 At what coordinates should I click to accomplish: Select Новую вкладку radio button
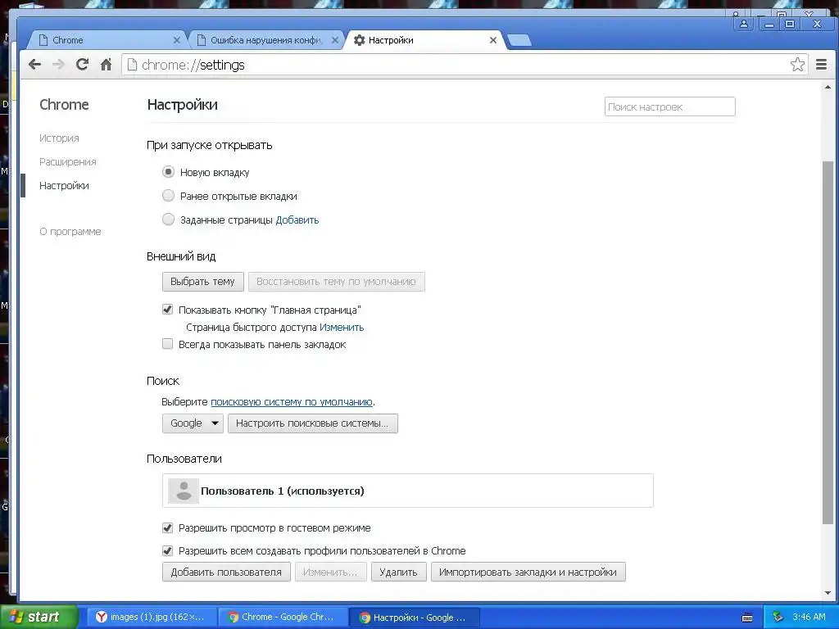point(168,172)
